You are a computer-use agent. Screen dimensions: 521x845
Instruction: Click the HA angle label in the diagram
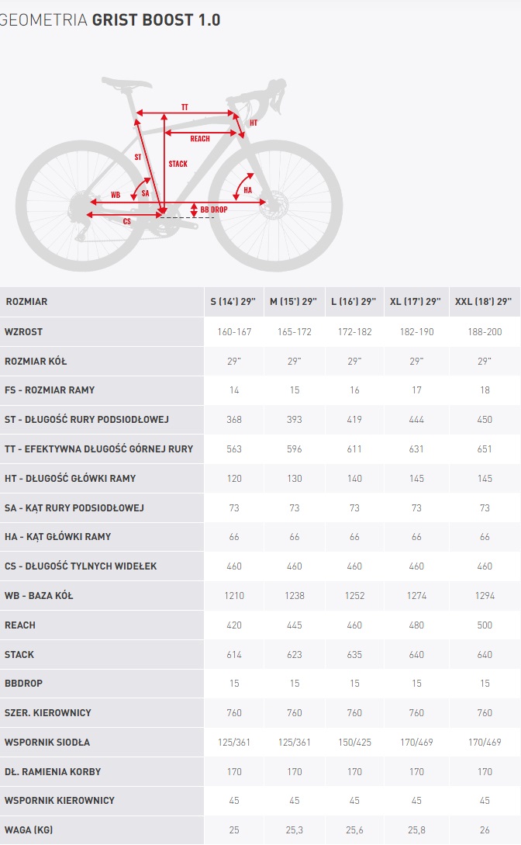tap(247, 190)
